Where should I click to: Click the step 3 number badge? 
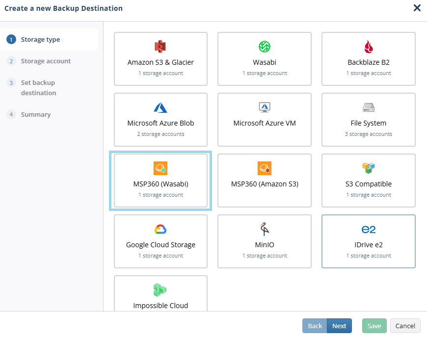tap(11, 83)
